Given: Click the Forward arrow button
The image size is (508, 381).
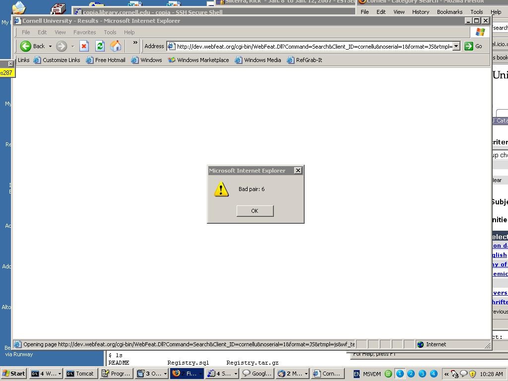Looking at the screenshot, I should 61,46.
